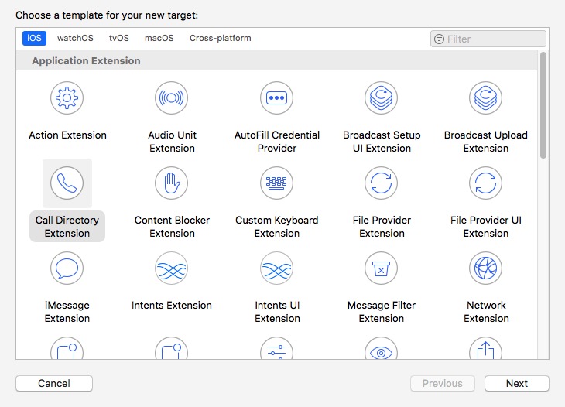Select the eye icon template in bottom row
The image size is (565, 407).
click(x=382, y=349)
